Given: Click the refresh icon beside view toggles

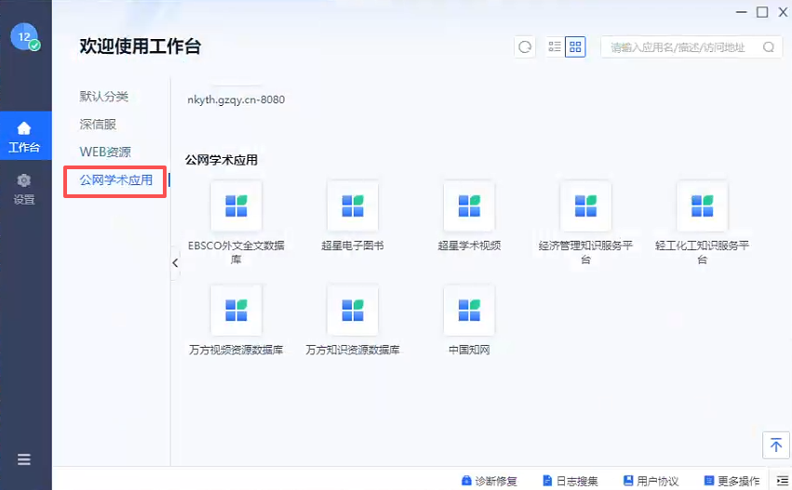Looking at the screenshot, I should click(526, 47).
